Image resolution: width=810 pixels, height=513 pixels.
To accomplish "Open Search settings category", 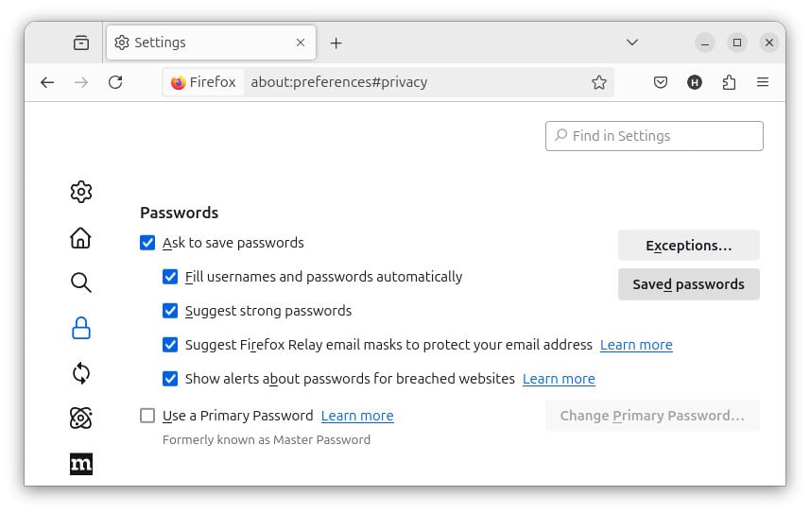I will (x=81, y=282).
